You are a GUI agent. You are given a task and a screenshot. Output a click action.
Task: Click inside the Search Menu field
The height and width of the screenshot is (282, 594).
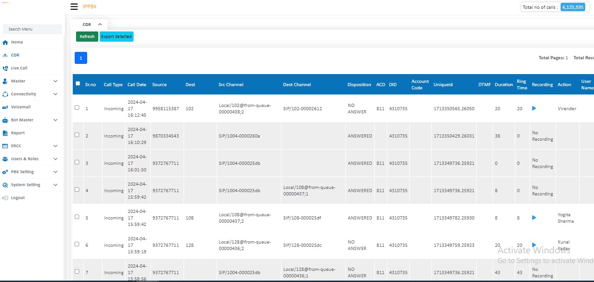(32, 29)
